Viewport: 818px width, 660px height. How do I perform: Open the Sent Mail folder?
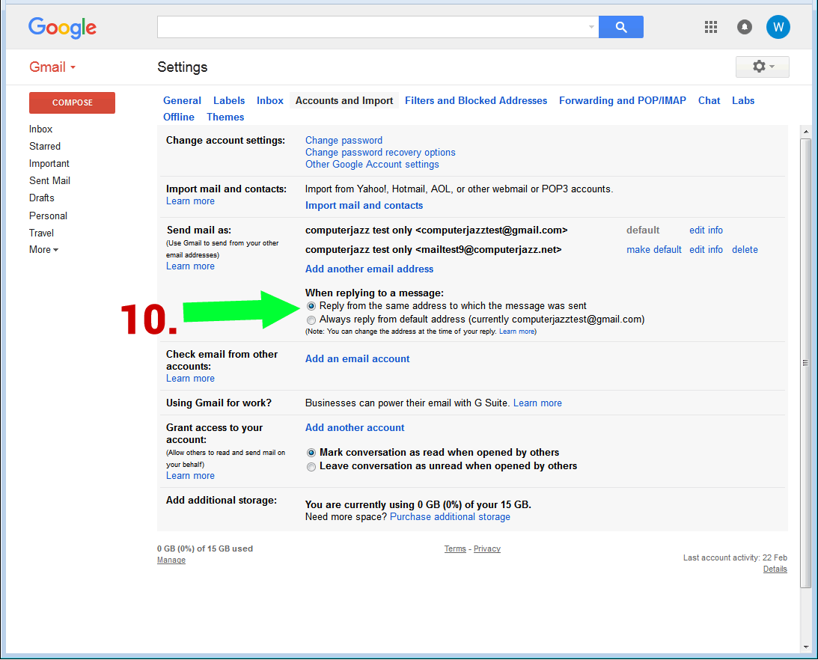[49, 181]
